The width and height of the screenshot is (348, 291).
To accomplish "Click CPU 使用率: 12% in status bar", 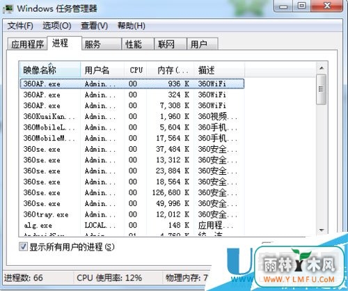I will pos(109,278).
